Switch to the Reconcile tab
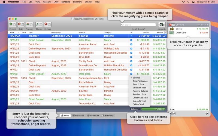The height and width of the screenshot is (136, 218). [x=78, y=115]
